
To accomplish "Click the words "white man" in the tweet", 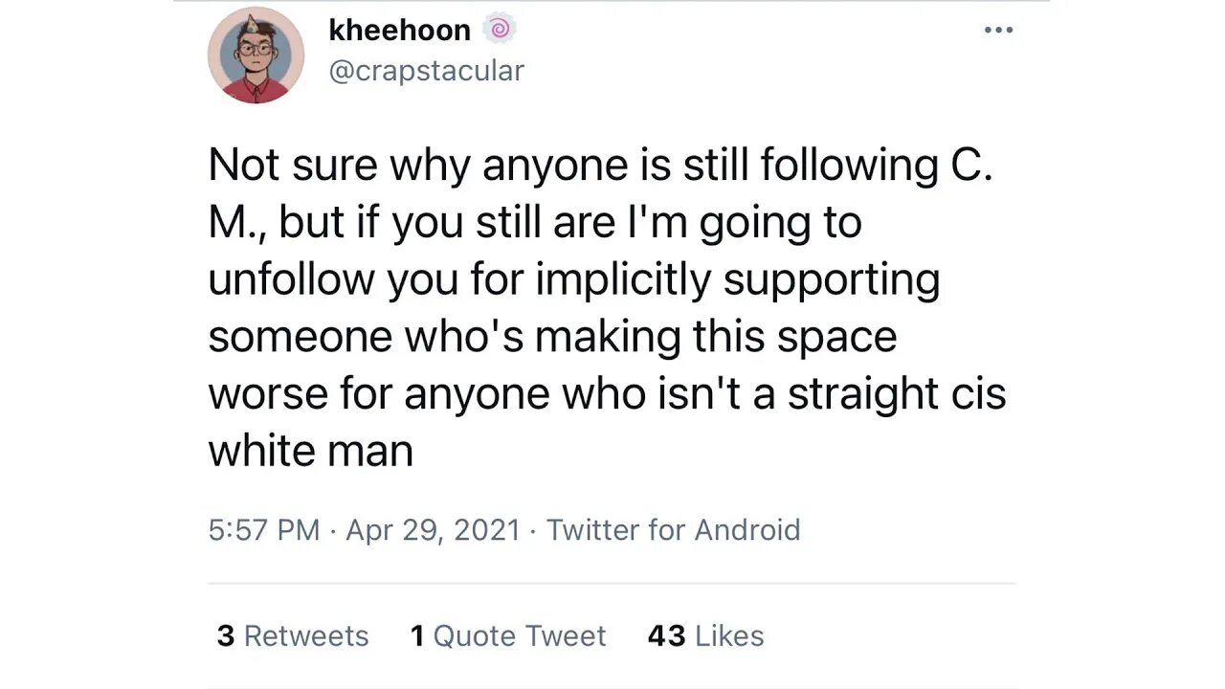I will 310,451.
